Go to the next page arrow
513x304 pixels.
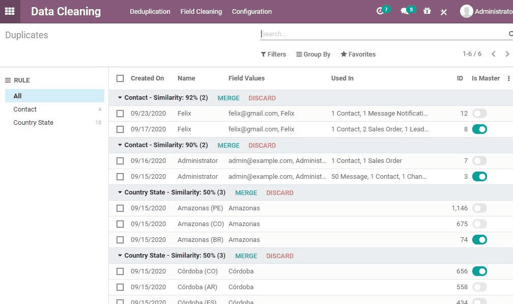tap(507, 54)
